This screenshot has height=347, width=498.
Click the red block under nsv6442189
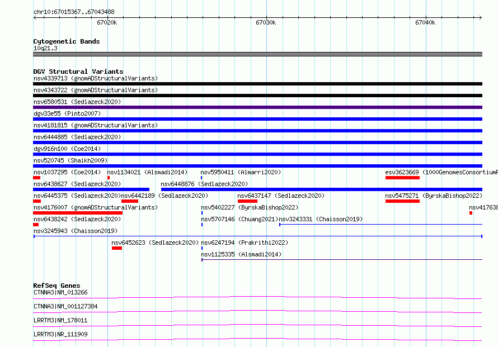(130, 201)
